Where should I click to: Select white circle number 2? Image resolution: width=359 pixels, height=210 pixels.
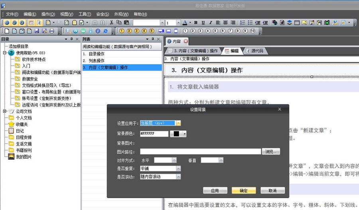193,31
